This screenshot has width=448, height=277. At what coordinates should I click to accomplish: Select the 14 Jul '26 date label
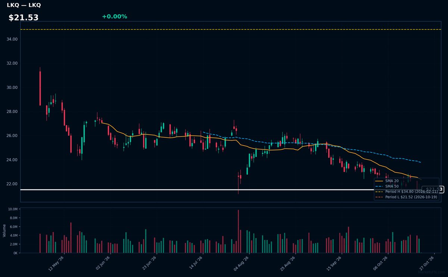pos(195,263)
